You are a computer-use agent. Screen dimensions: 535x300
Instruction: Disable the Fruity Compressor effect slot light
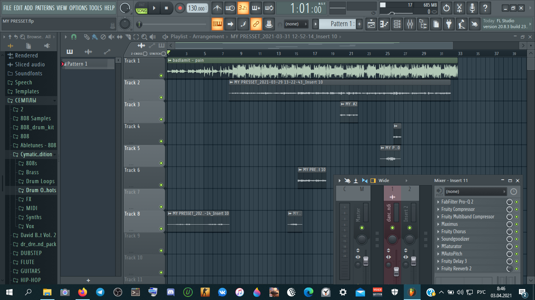click(517, 209)
